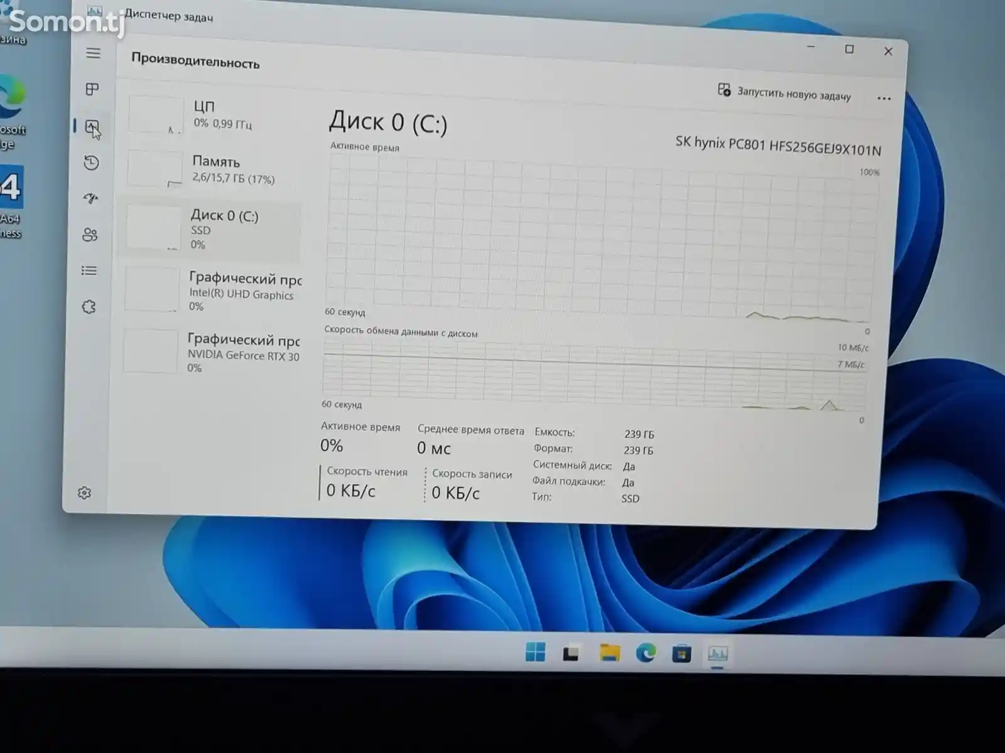The width and height of the screenshot is (1005, 753).
Task: Click the Среднее время ответа value
Action: (434, 448)
